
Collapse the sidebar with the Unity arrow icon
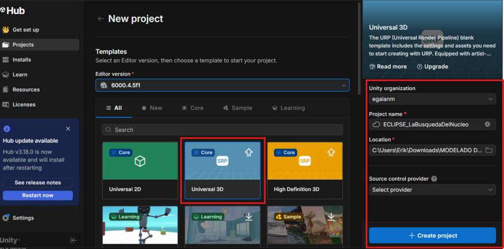(74, 240)
